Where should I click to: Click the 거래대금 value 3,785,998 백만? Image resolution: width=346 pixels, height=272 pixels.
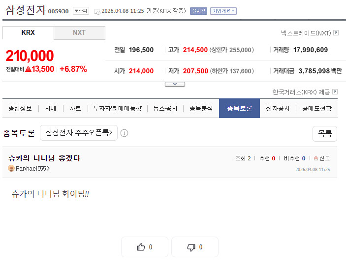coord(320,71)
